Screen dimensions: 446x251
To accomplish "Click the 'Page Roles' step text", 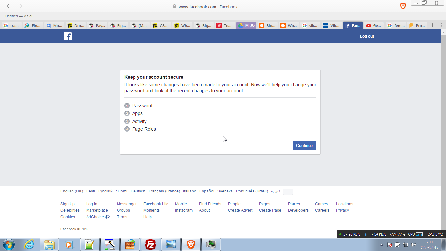I will (144, 129).
